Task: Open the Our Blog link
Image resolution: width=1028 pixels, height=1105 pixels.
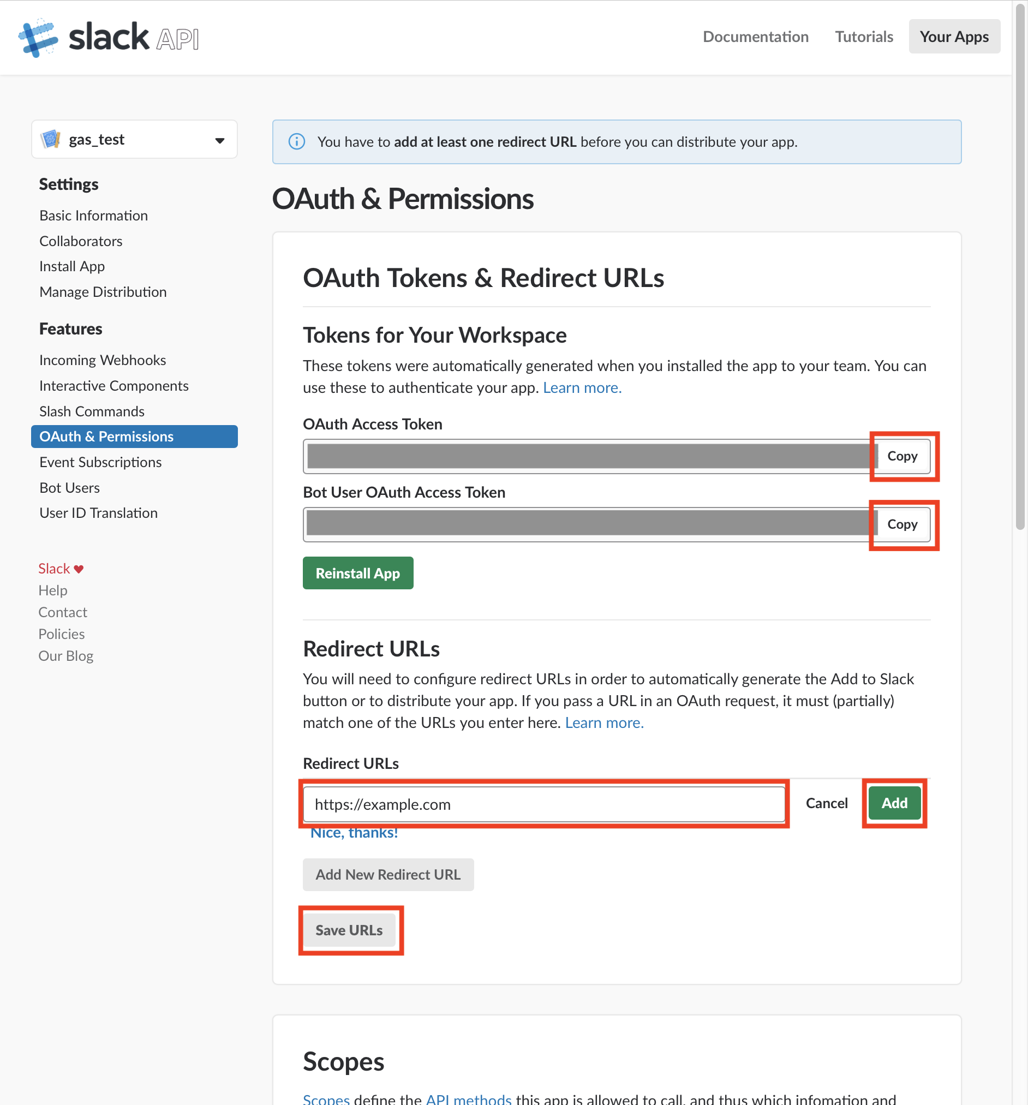Action: click(65, 656)
